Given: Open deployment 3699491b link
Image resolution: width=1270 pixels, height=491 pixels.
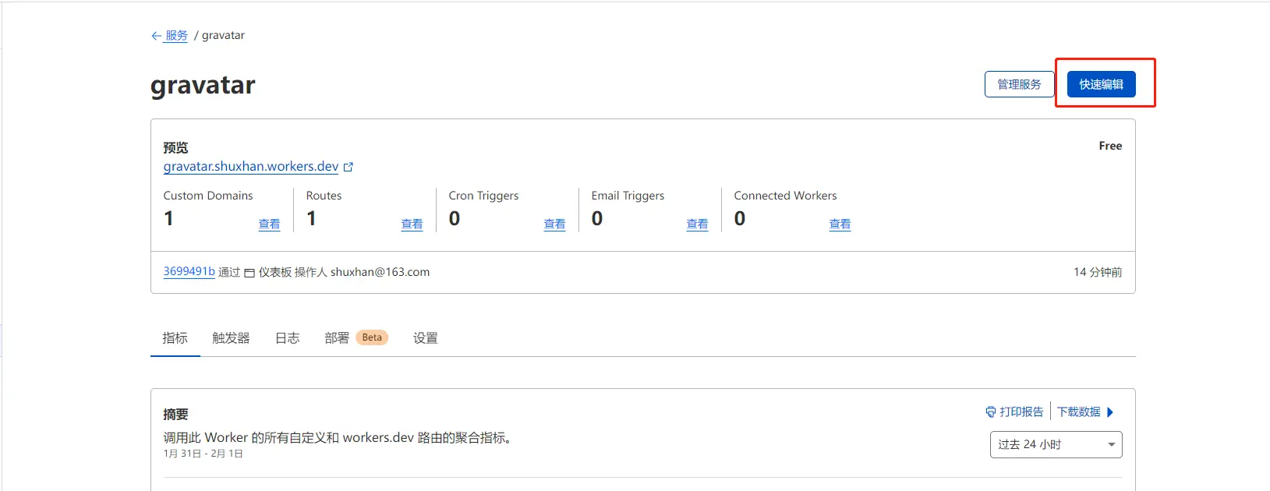Looking at the screenshot, I should [189, 271].
